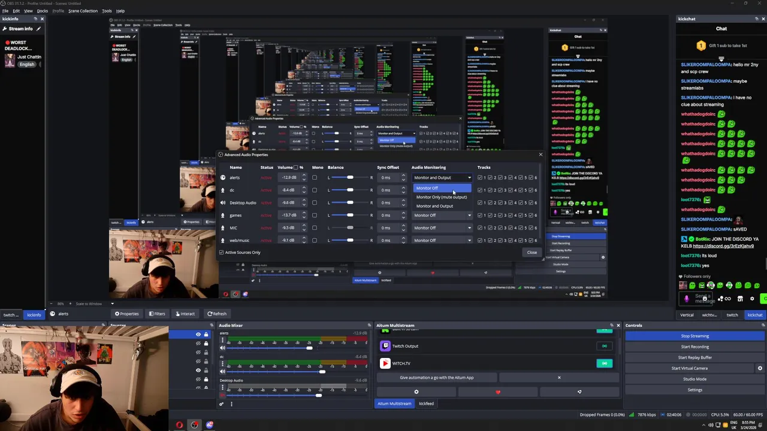Viewport: 767px width, 431px height.
Task: Dismiss Aitum automation banner with X button
Action: pyautogui.click(x=559, y=378)
